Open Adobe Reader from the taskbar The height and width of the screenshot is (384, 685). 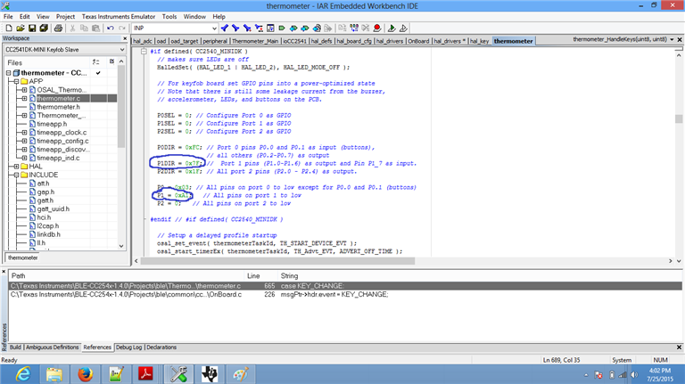(145, 374)
